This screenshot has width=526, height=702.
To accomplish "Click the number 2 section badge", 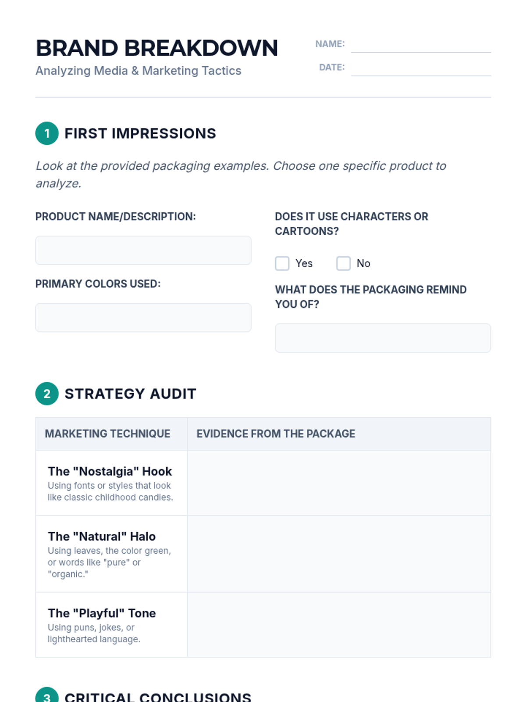I will 47,394.
